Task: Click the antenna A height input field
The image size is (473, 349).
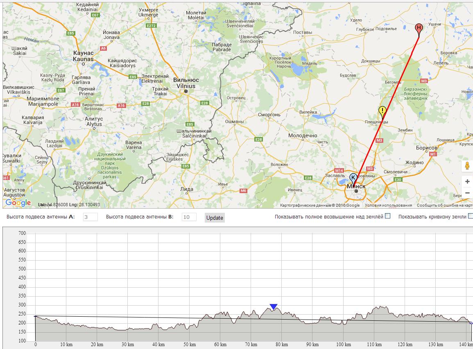Action: click(x=91, y=217)
